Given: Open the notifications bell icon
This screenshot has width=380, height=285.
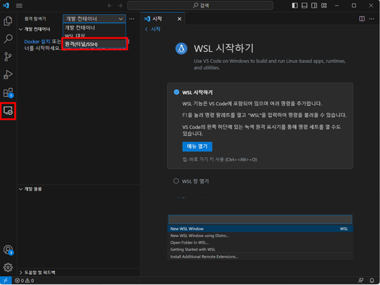Looking at the screenshot, I should pos(371,280).
